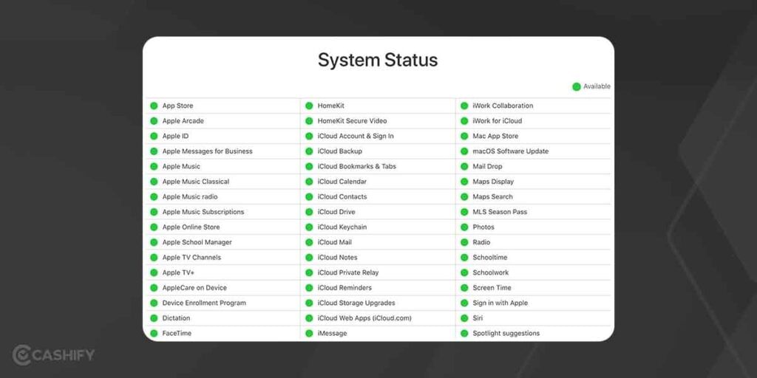Click the Available legend label

597,87
